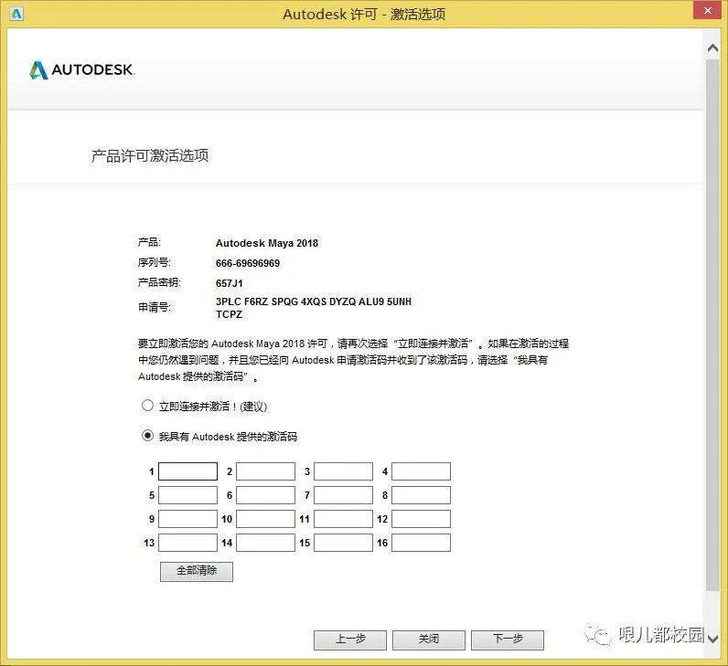Image resolution: width=728 pixels, height=666 pixels.
Task: Click the vertical scrollbar thumb
Action: (x=712, y=324)
